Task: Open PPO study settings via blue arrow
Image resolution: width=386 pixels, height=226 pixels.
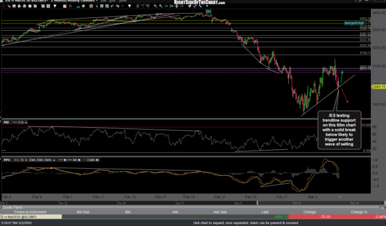Action: click(54, 160)
